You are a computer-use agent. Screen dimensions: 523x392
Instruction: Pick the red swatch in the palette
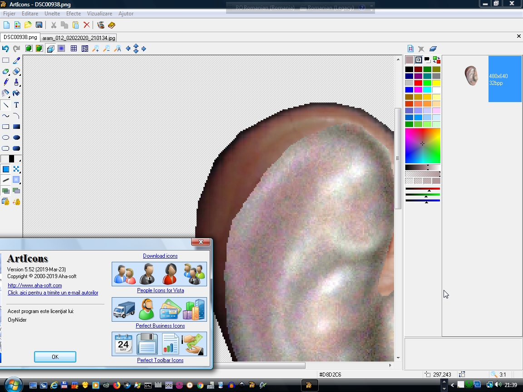click(x=418, y=83)
